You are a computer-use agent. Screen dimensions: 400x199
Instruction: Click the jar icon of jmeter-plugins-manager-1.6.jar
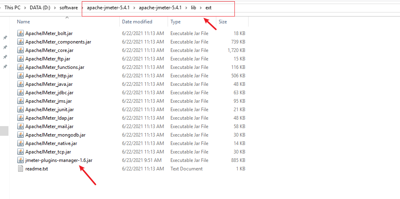coord(21,160)
